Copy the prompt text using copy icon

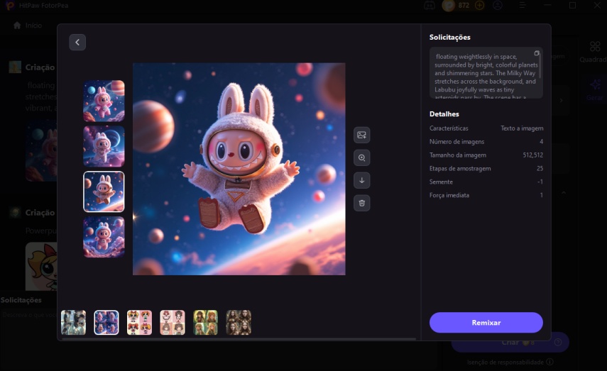point(537,53)
